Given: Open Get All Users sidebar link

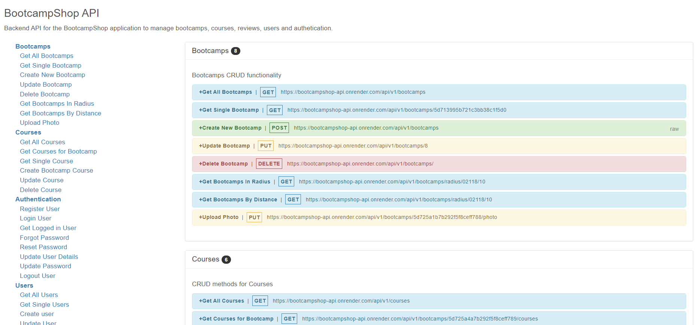Looking at the screenshot, I should (x=39, y=295).
